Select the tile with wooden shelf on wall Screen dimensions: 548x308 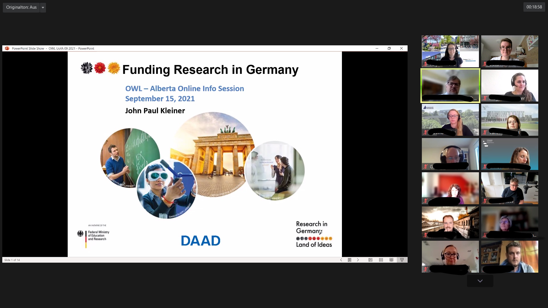point(510,51)
